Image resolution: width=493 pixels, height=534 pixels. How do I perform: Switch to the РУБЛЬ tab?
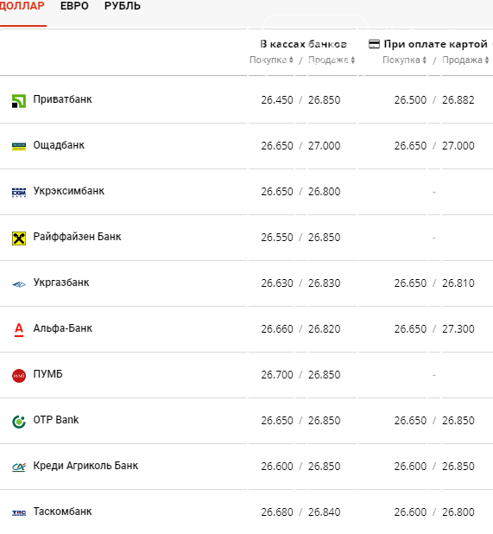tap(123, 6)
